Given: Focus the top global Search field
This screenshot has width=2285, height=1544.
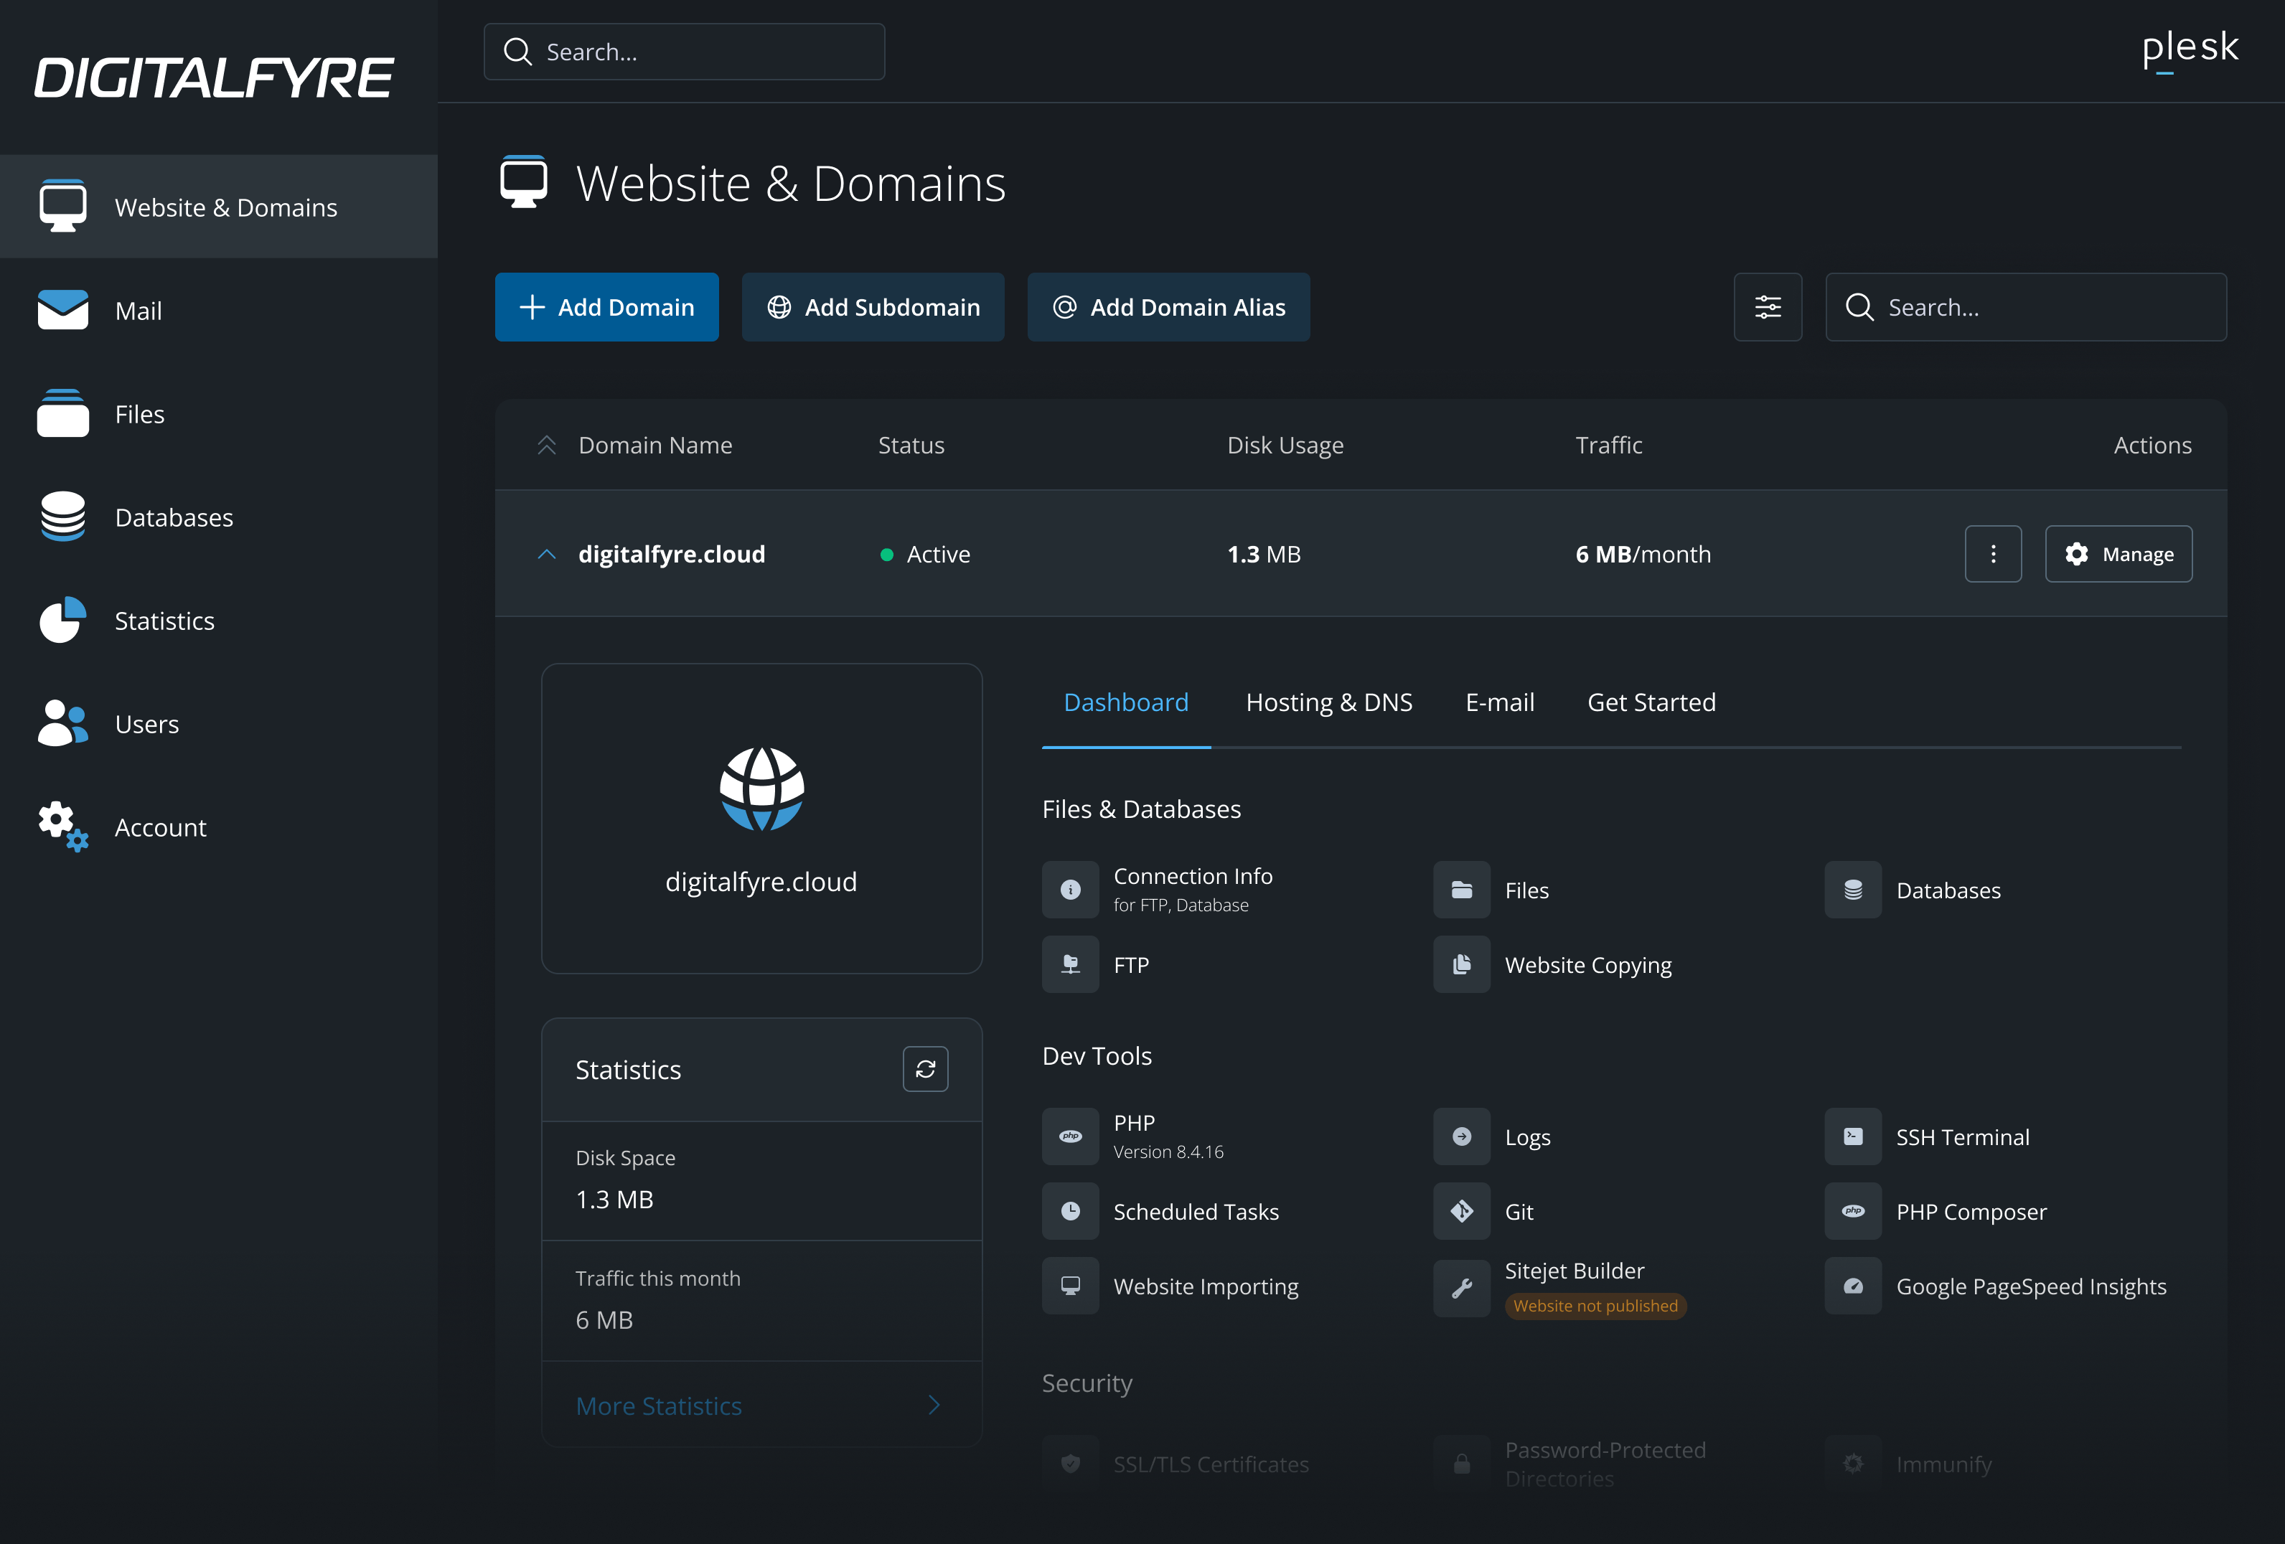Looking at the screenshot, I should [685, 51].
